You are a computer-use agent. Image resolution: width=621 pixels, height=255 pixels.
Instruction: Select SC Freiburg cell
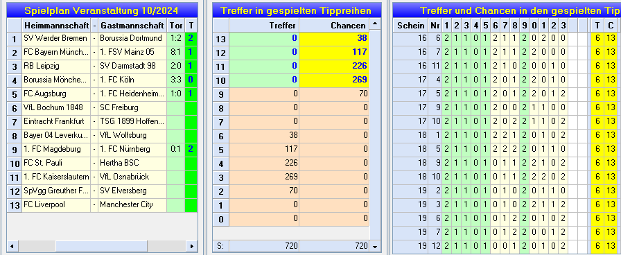pos(132,107)
